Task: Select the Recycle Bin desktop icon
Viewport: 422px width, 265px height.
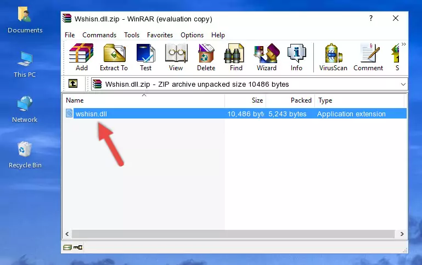Action: pos(25,155)
